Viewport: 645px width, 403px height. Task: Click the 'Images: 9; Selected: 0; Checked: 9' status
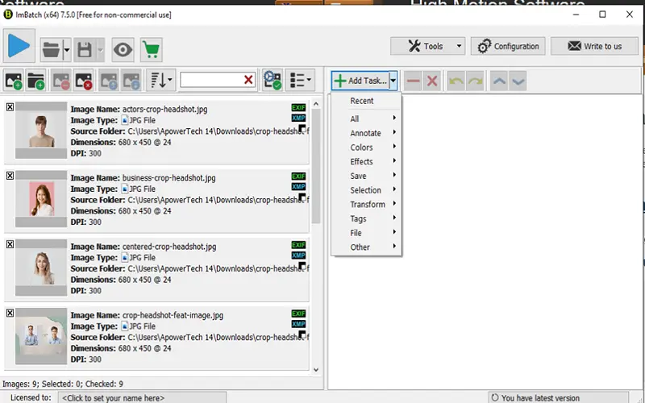(63, 384)
